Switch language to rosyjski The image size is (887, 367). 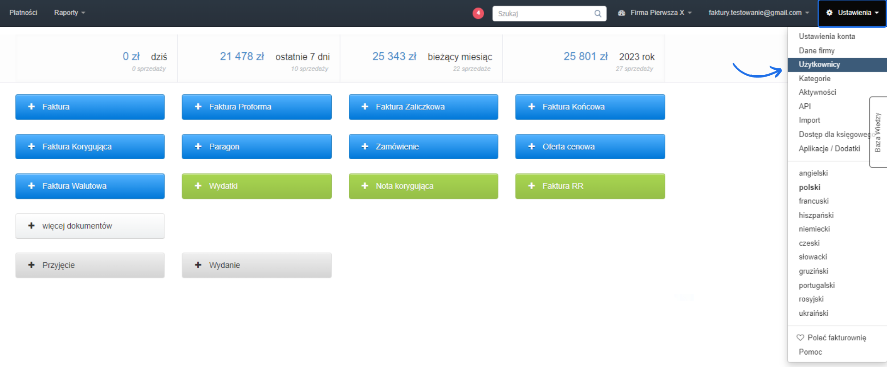811,299
